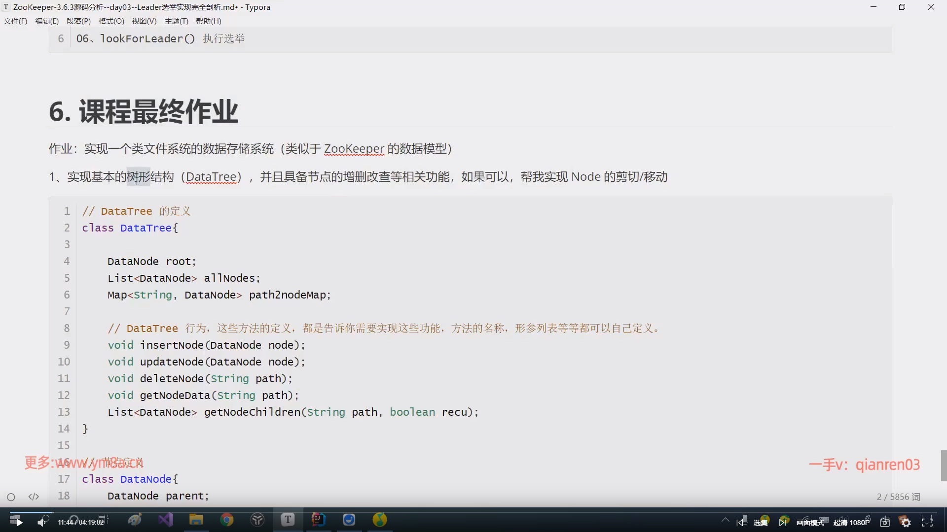Click the word count indicator
Viewport: 947px width, 532px height.
pos(898,497)
